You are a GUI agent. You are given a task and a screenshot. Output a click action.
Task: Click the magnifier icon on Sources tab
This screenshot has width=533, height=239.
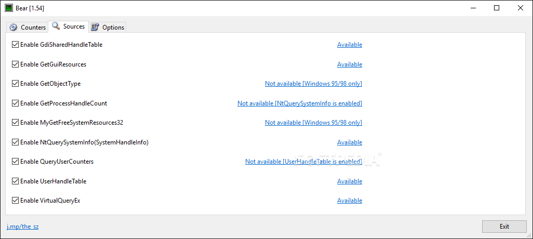click(x=56, y=26)
